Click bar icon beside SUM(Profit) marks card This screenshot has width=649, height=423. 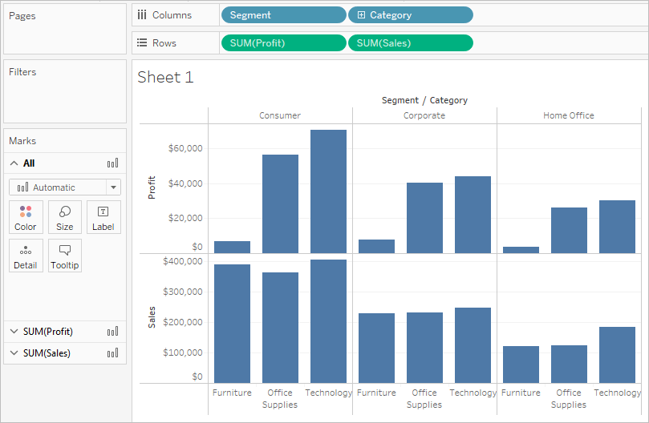coord(112,331)
